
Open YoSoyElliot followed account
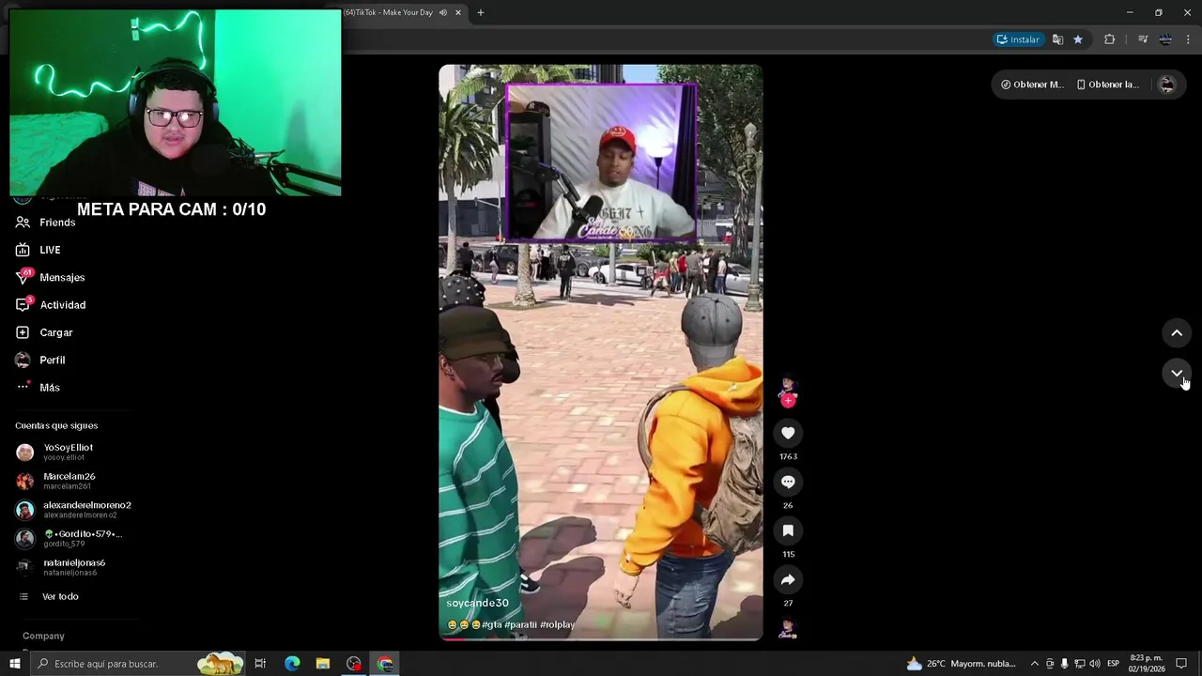[54, 452]
